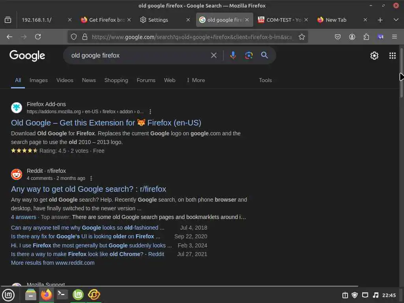Select the Forums search filter
Image resolution: width=404 pixels, height=303 pixels.
[146, 80]
